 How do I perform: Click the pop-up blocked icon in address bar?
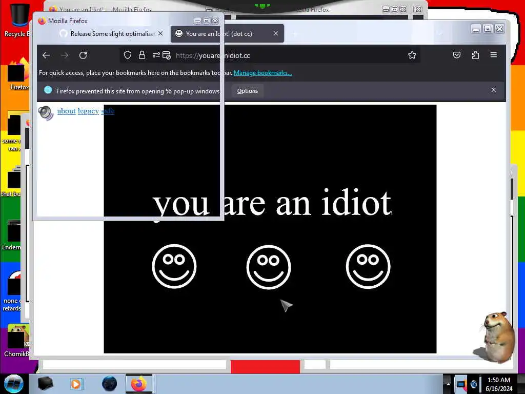click(x=167, y=55)
